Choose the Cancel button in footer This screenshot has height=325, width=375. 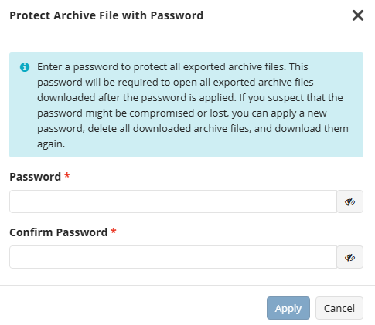coord(339,308)
